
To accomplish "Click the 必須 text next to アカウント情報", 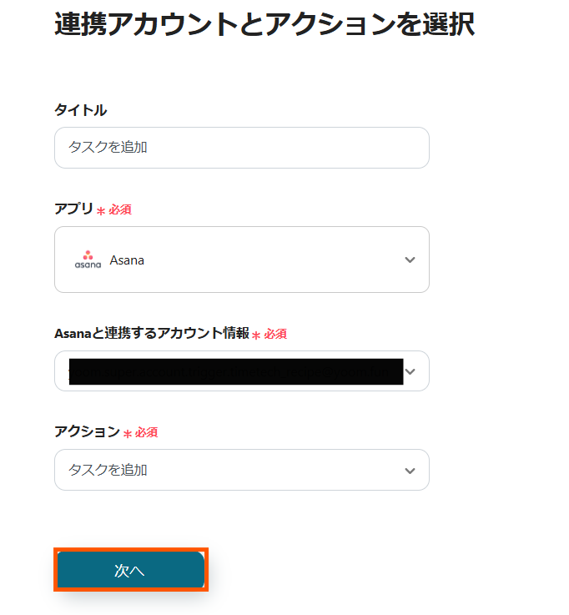I will [x=275, y=335].
